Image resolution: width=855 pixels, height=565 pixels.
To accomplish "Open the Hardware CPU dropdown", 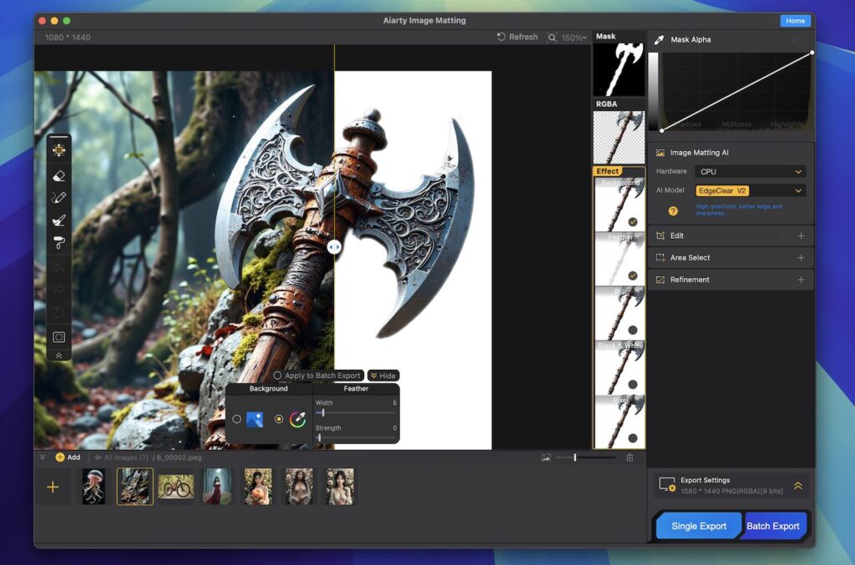I will (751, 172).
